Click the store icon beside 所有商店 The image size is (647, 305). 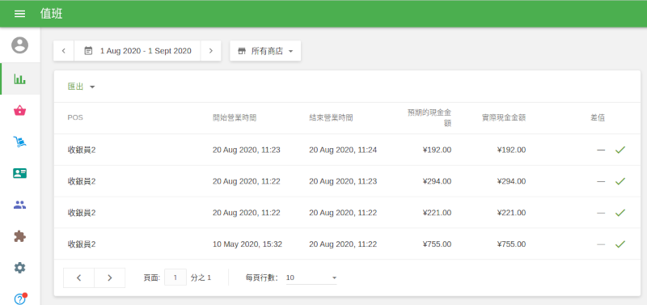(242, 51)
